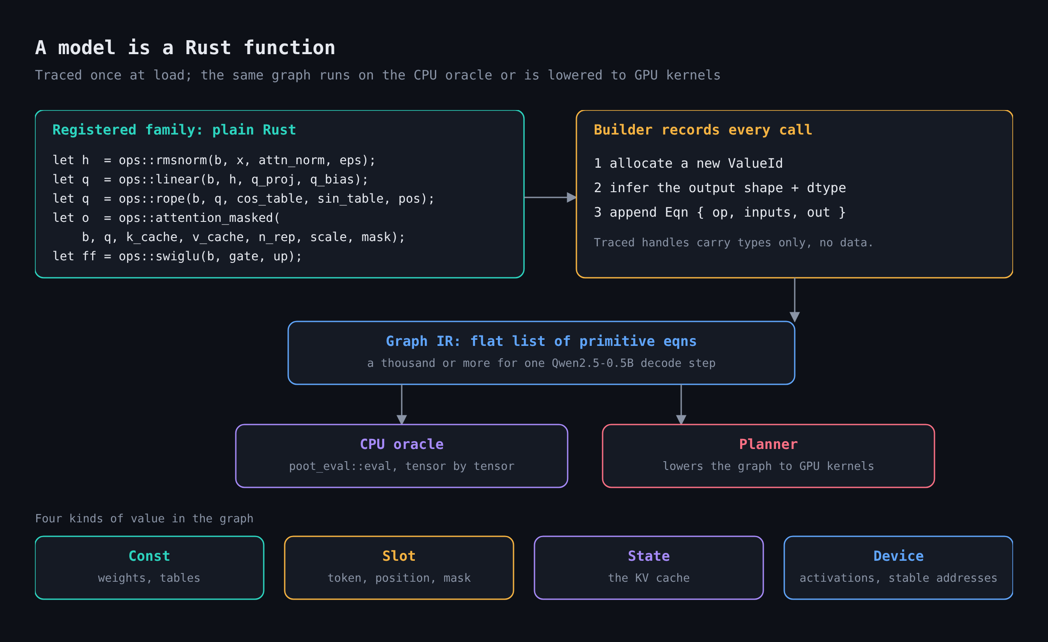Click the subtitle starting 'Traced once at load'

378,75
